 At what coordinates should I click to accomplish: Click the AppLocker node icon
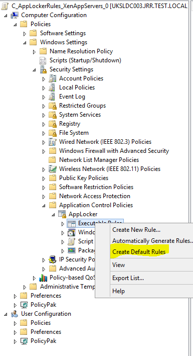pos(62,214)
